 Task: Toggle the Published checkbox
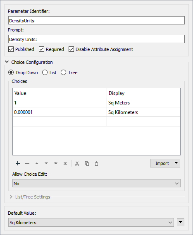[x=11, y=49]
